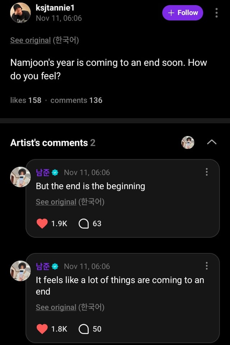Open ksjtannie1's profile picture

[x=20, y=13]
